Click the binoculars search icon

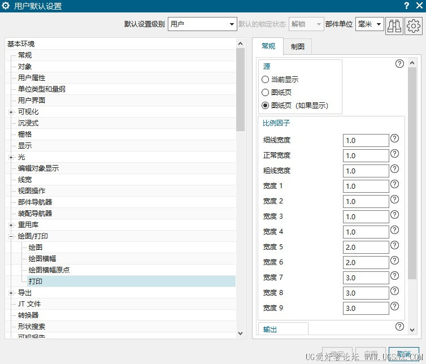[394, 25]
